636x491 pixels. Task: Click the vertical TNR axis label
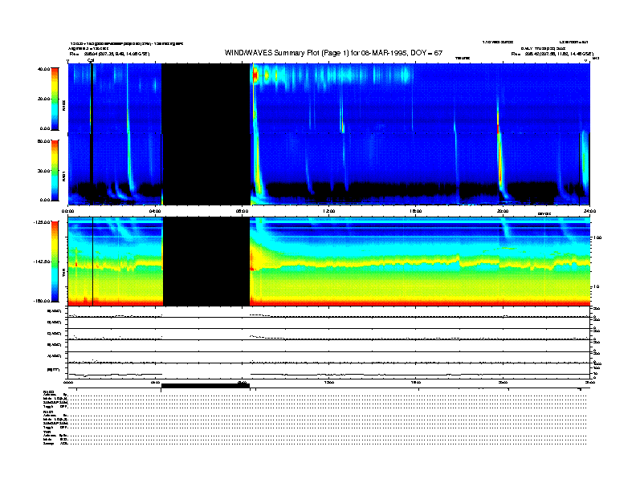(x=64, y=274)
